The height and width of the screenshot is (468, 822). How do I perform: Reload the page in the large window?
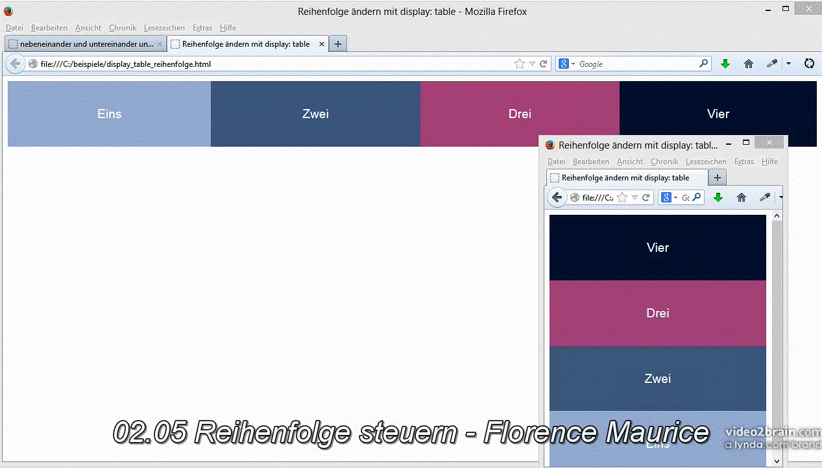[x=544, y=64]
